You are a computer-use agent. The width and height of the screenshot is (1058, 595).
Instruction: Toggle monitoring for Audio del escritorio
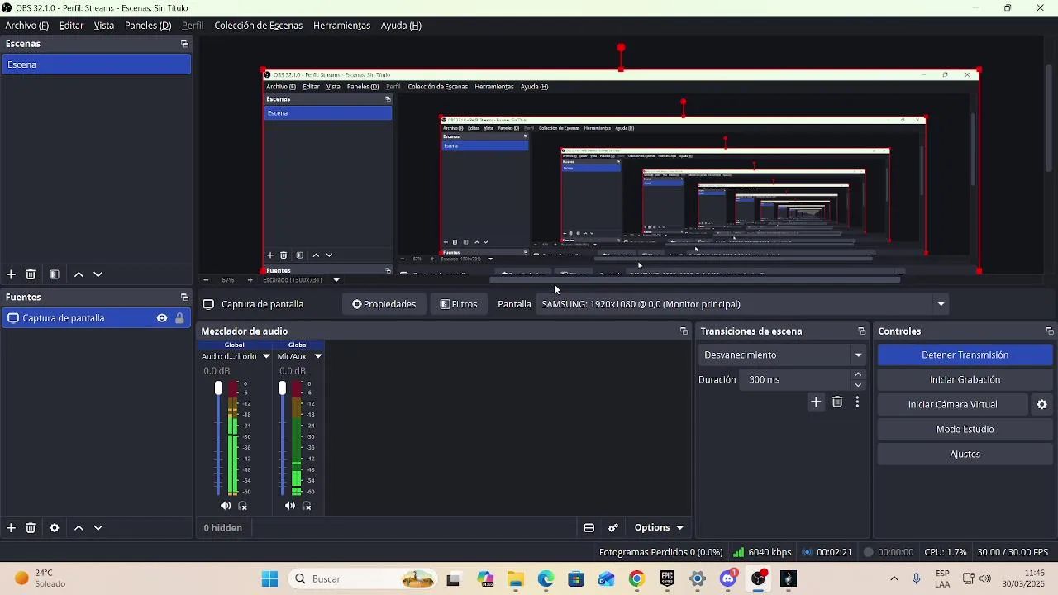click(243, 506)
